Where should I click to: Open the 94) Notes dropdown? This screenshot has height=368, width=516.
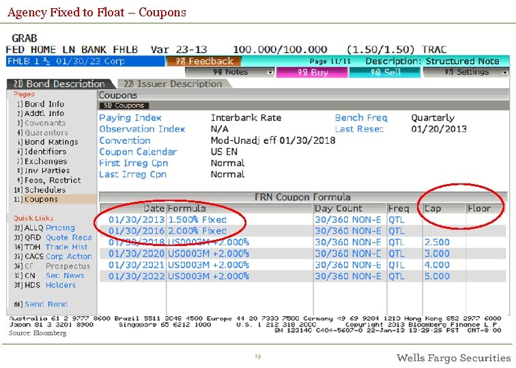[230, 72]
